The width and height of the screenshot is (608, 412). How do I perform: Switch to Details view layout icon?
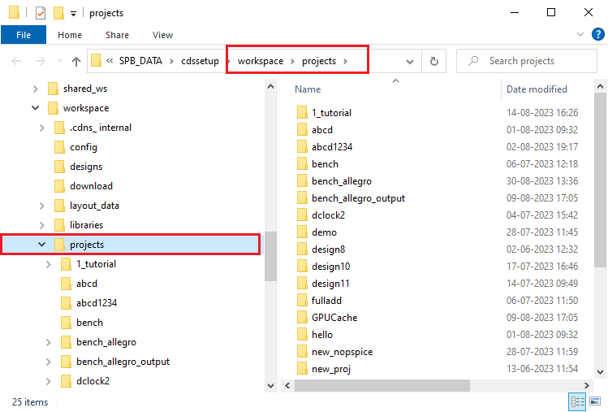pyautogui.click(x=578, y=401)
